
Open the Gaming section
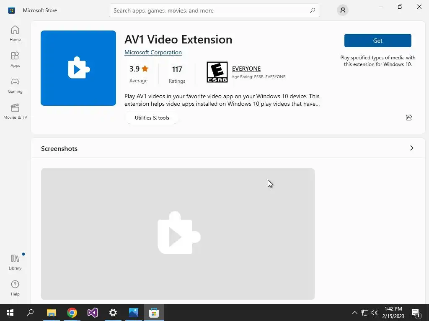click(x=15, y=85)
